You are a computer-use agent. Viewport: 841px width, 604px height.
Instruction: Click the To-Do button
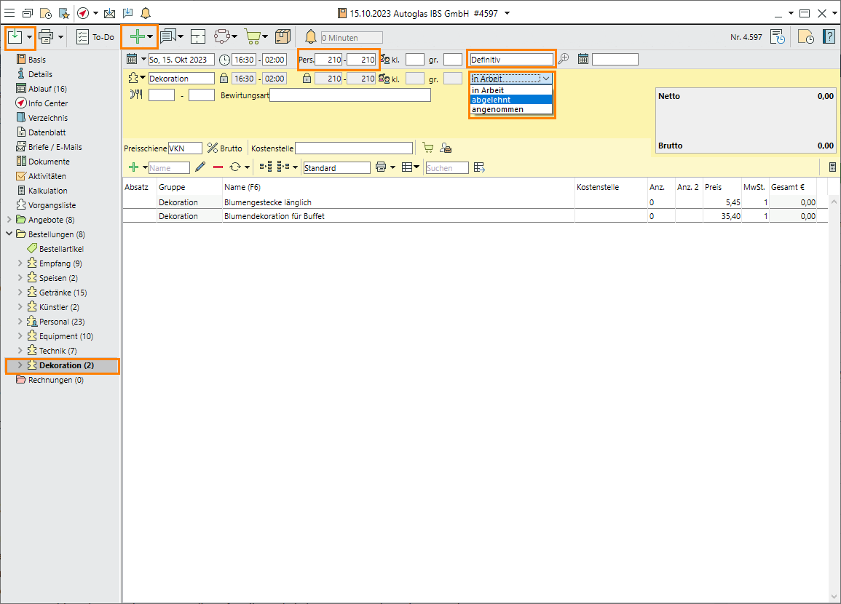point(95,37)
